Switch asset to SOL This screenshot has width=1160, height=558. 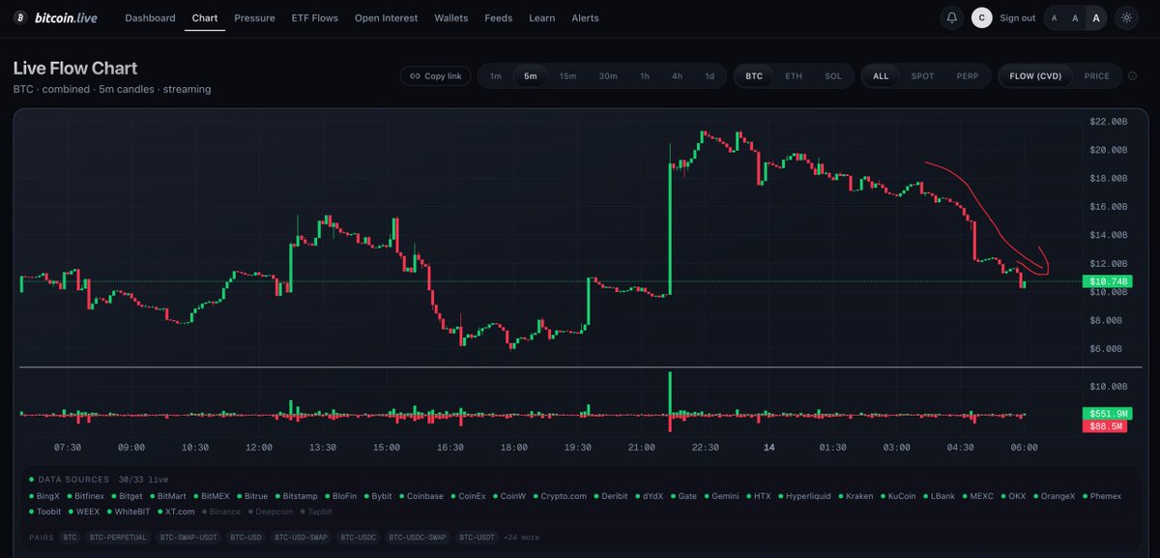click(x=833, y=75)
